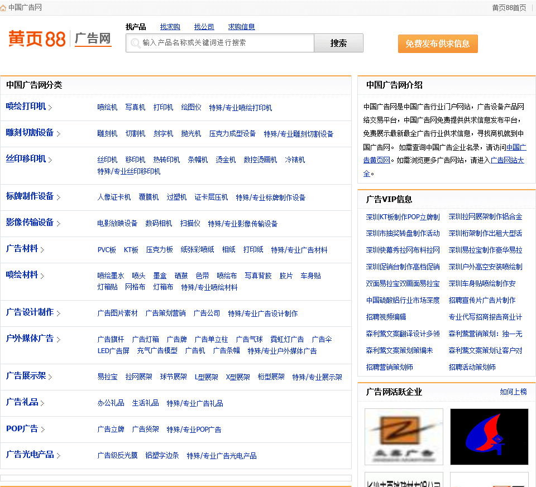The width and height of the screenshot is (536, 487).
Task: Expand the 喷绘打印机 category arrow
Action: click(x=50, y=108)
